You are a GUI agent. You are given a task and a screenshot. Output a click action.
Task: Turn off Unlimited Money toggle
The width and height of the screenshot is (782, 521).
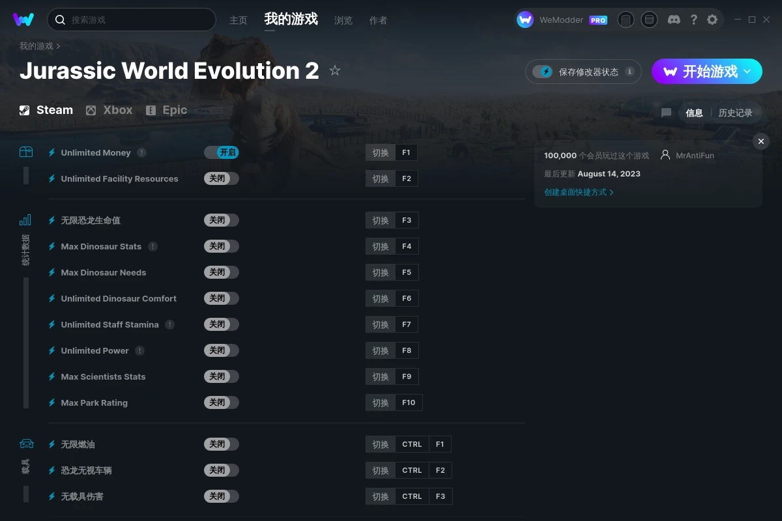pyautogui.click(x=222, y=152)
